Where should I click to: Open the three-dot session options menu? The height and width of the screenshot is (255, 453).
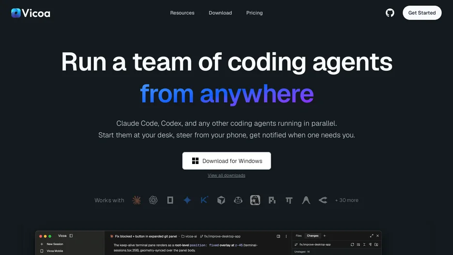coord(287,236)
